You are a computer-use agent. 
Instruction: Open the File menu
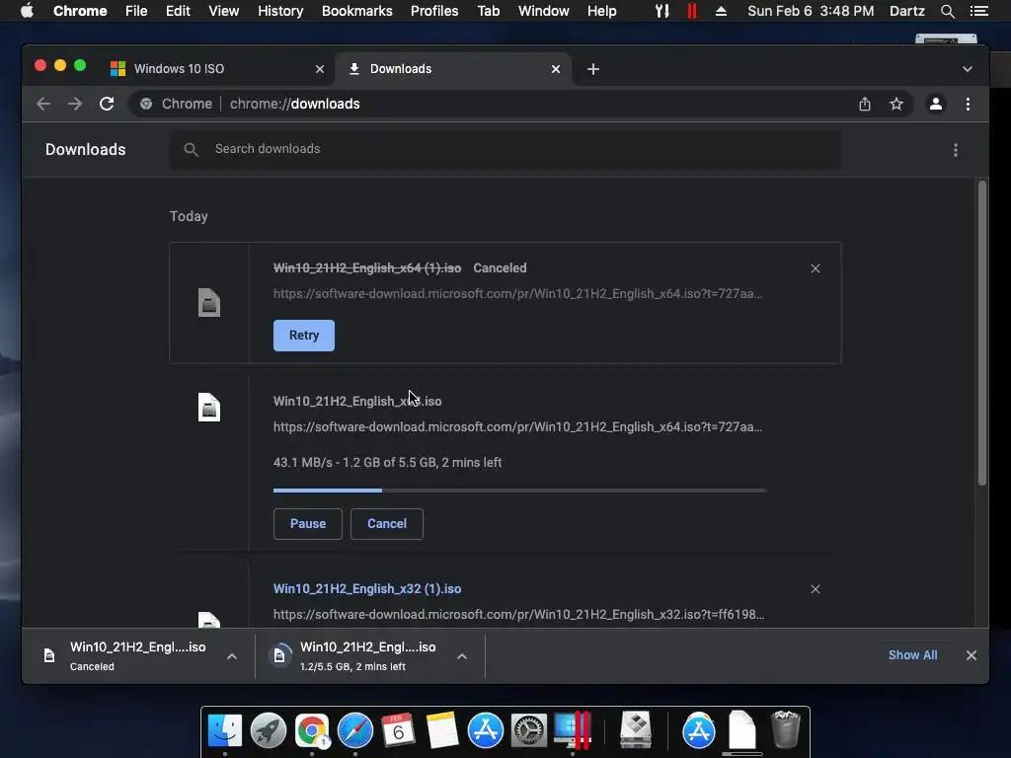[136, 11]
